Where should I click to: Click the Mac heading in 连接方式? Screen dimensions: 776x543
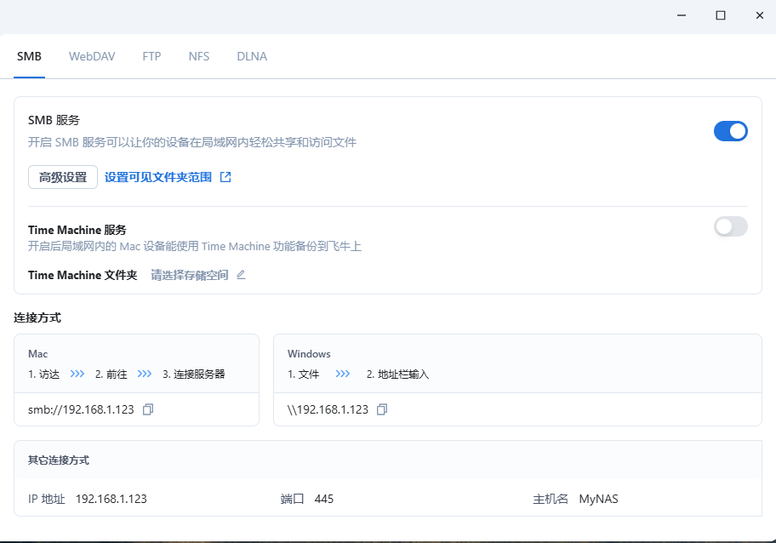(x=38, y=354)
